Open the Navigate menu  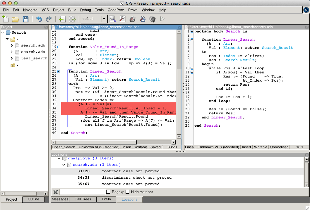tap(30, 10)
